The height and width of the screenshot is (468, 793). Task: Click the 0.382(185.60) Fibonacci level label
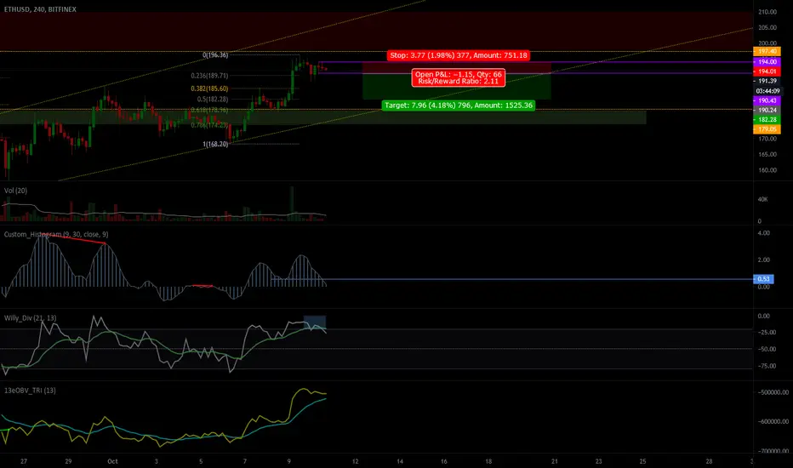tap(209, 88)
